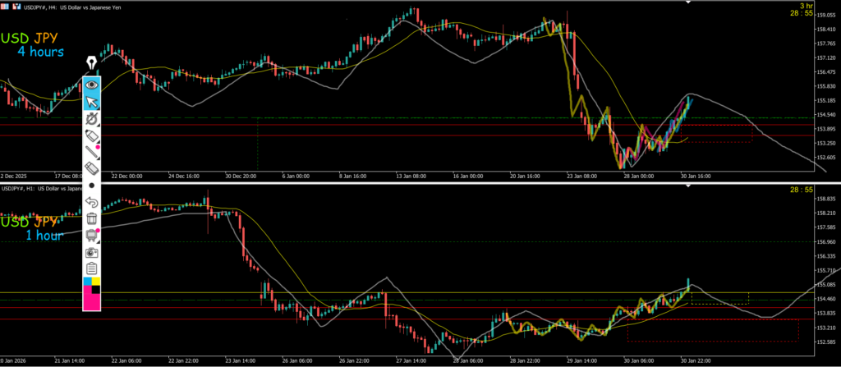Select the eraser tool
Screen dimensions: 841x367
pyautogui.click(x=92, y=168)
